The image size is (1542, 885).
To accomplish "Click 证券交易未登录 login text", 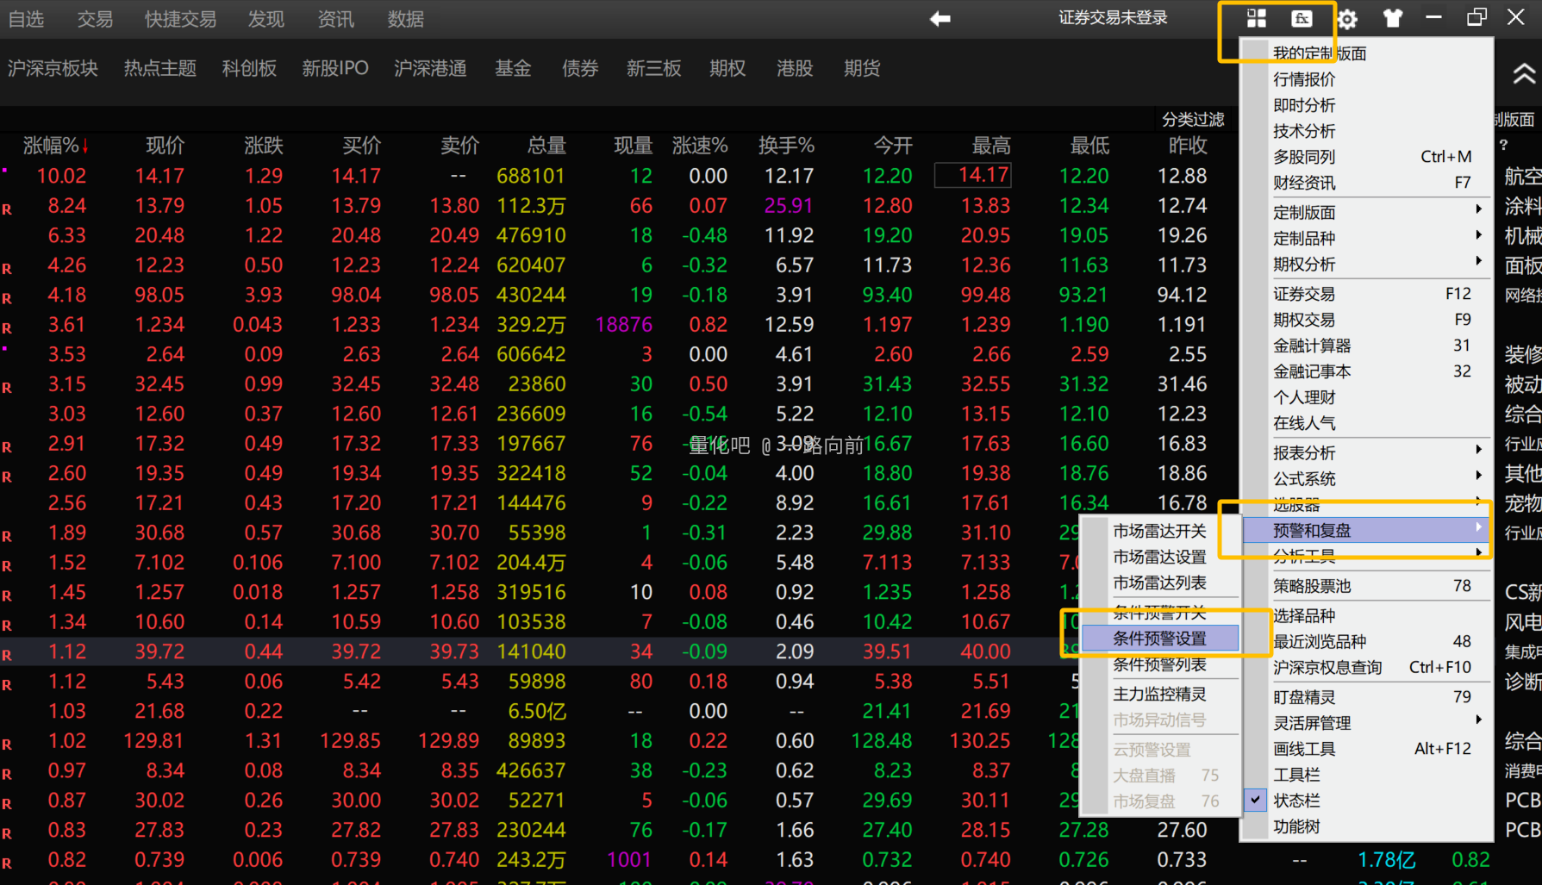I will pyautogui.click(x=1113, y=18).
